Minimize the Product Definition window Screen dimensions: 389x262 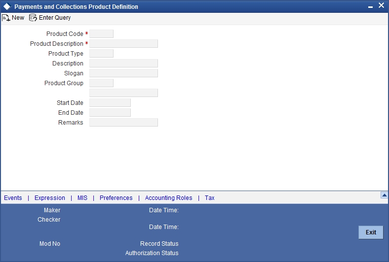[370, 7]
